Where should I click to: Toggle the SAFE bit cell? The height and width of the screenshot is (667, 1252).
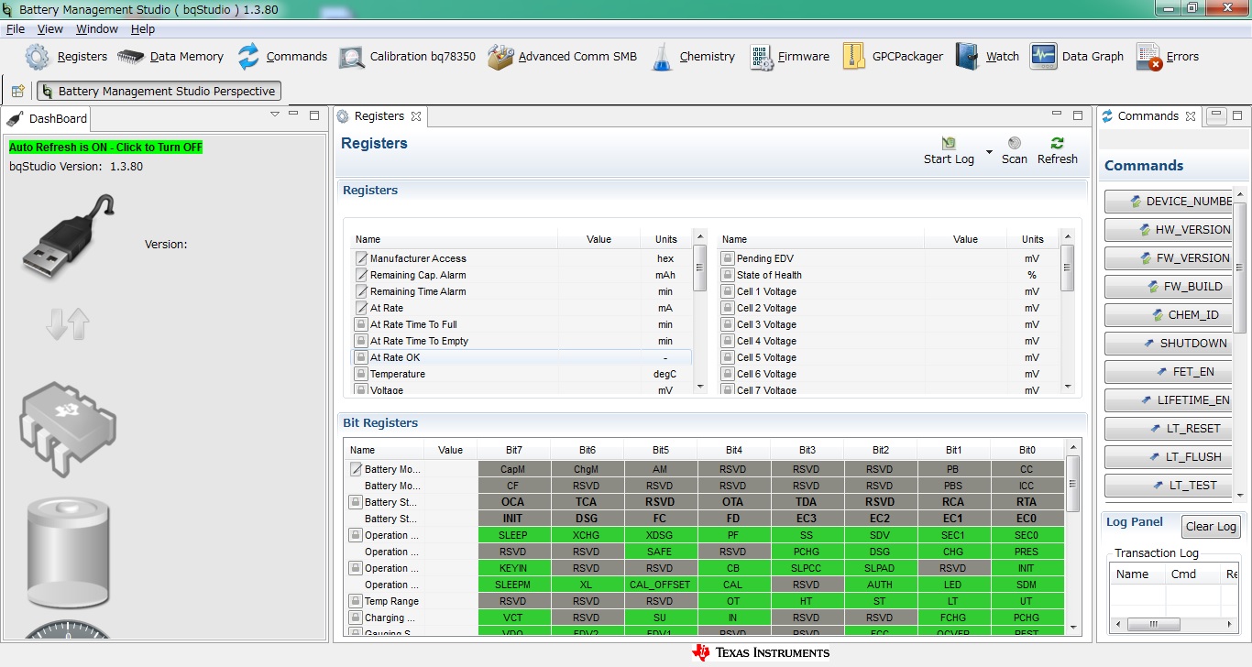coord(660,552)
